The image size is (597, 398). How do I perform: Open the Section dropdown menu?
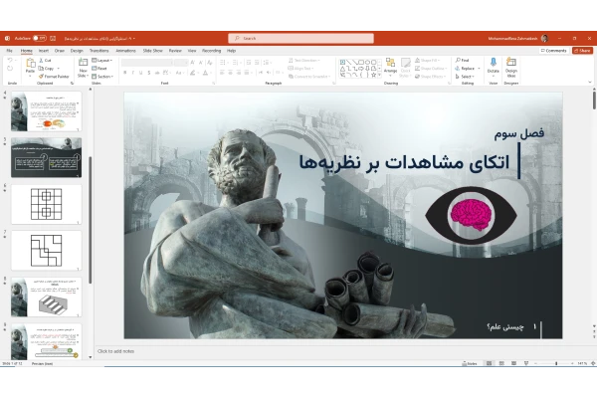(x=103, y=76)
